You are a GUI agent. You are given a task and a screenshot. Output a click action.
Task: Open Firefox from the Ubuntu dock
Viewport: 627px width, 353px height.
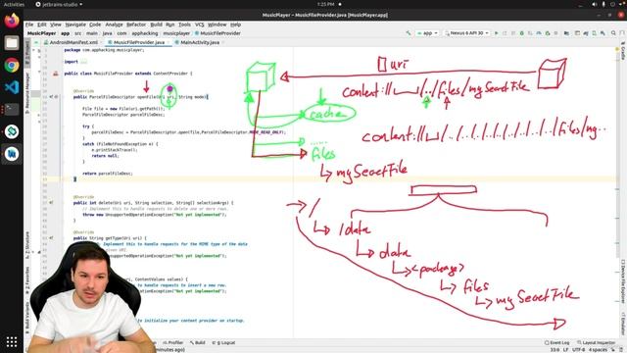tap(12, 21)
